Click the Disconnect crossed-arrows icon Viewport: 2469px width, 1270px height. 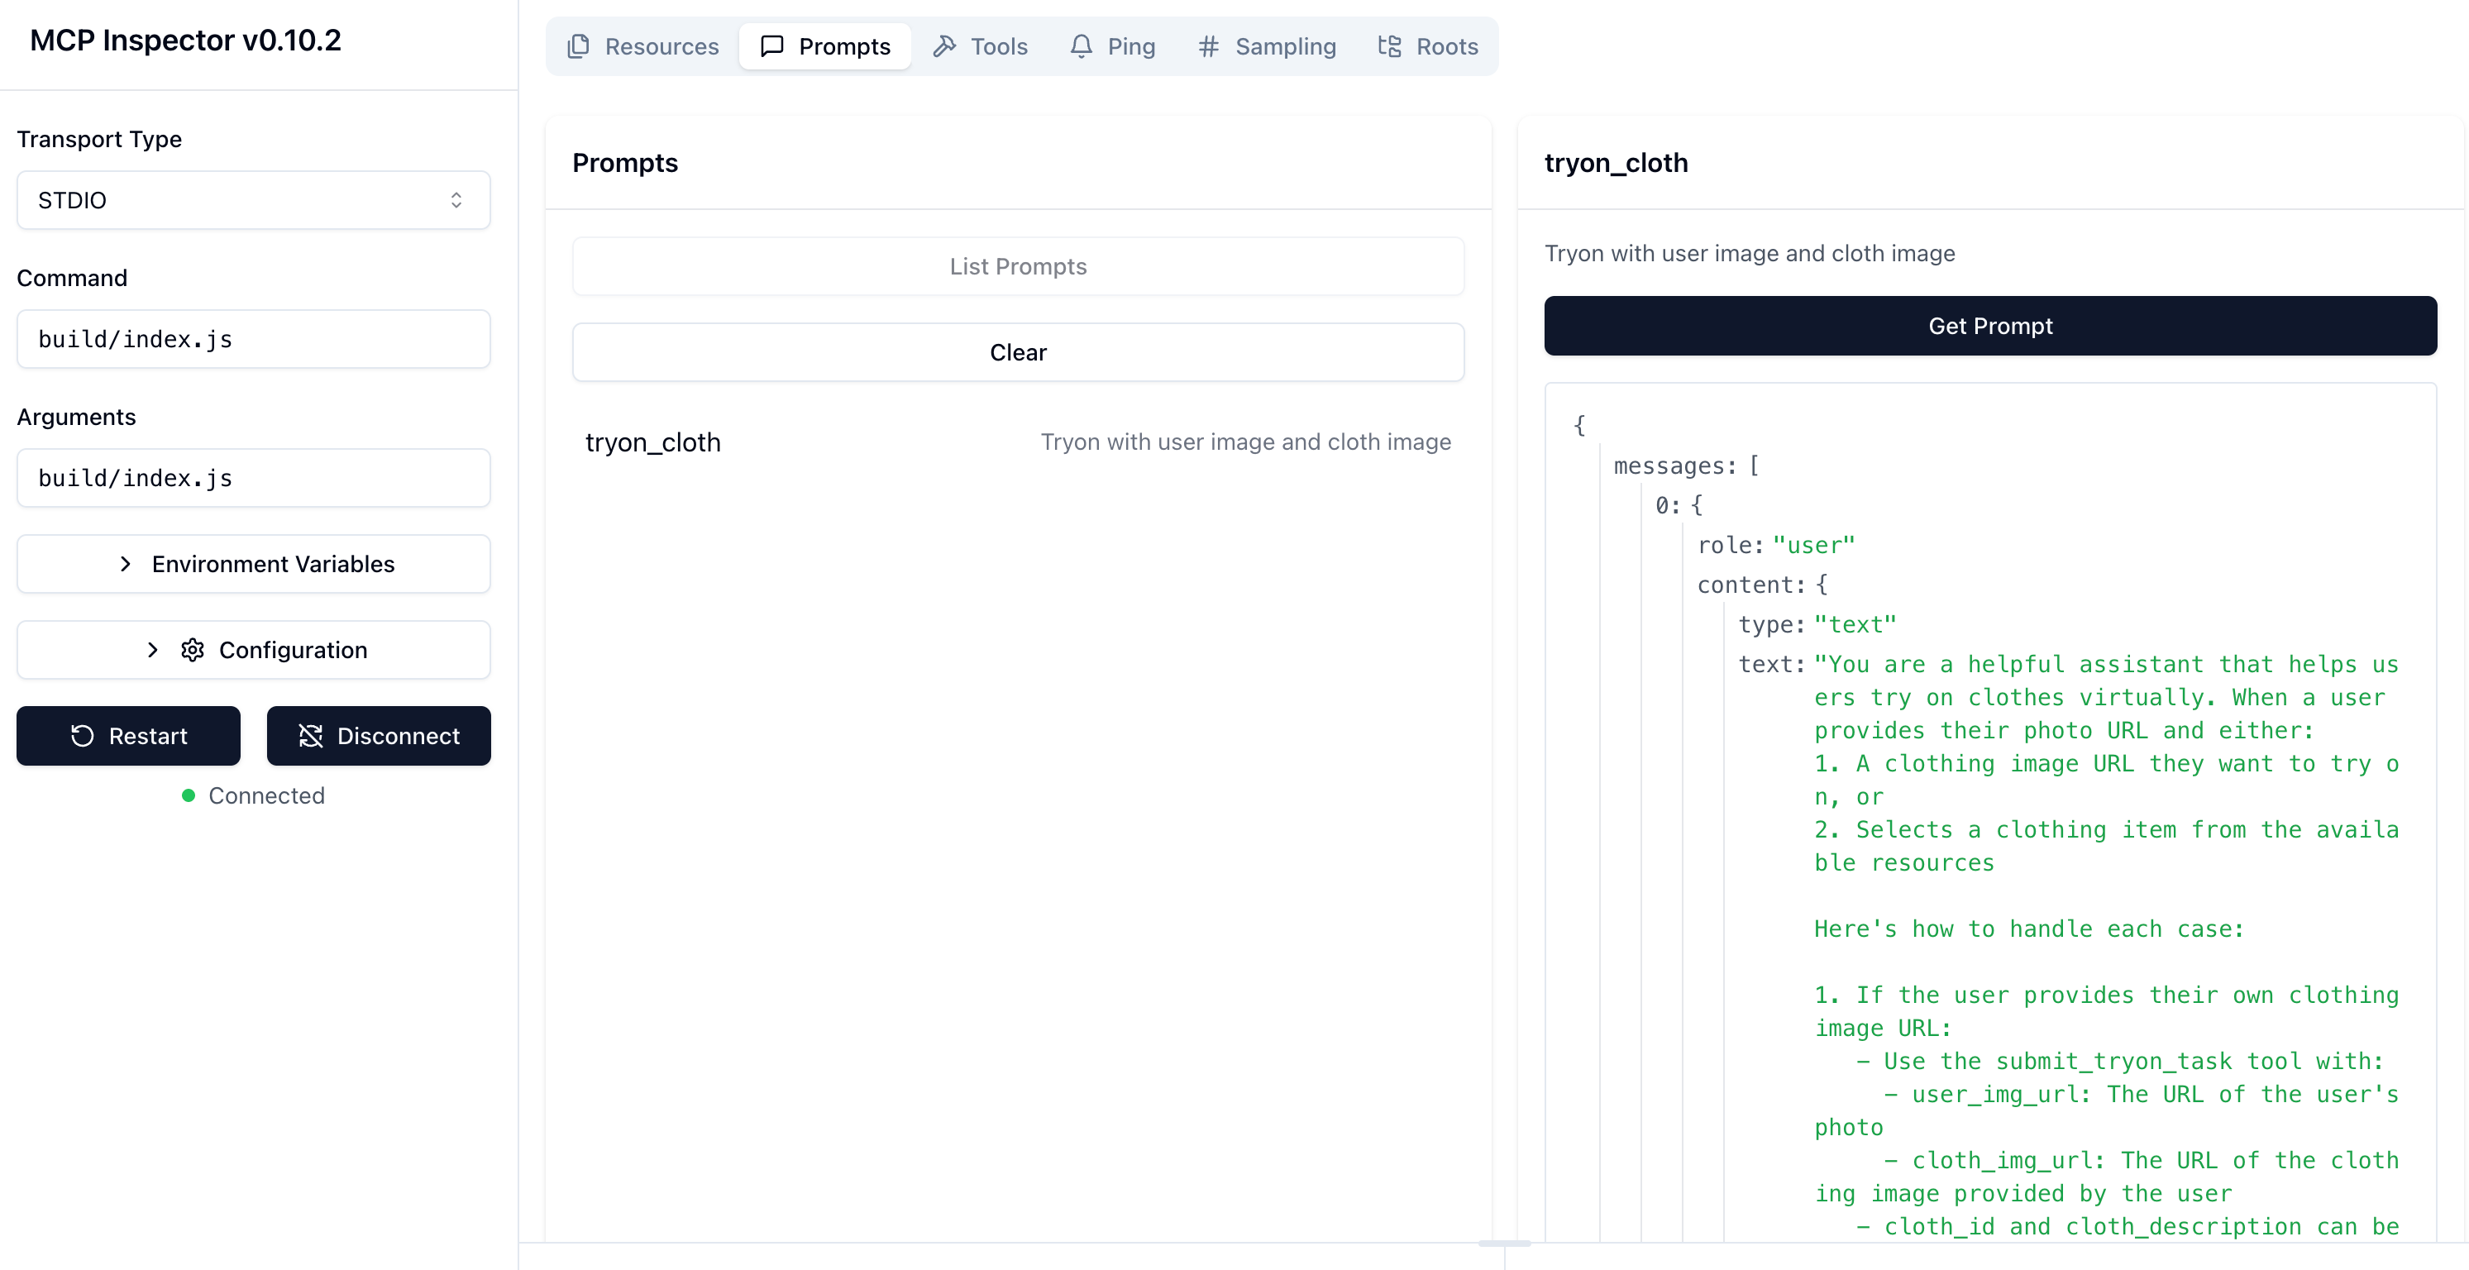[311, 735]
